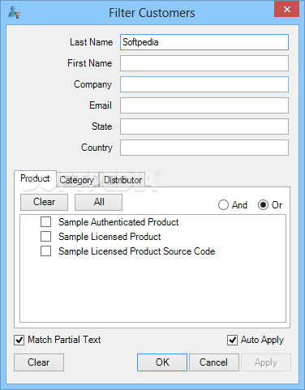Close the Filter Customers dialog
305x390 pixels.
[287, 9]
